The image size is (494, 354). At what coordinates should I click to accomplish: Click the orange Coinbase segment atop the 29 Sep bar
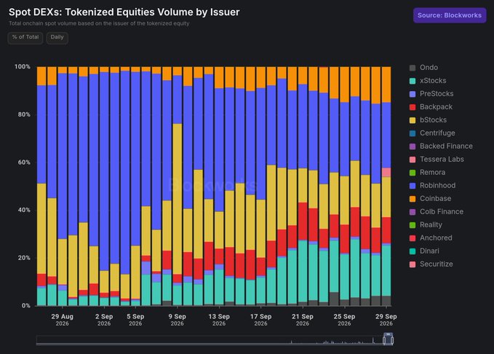(386, 84)
